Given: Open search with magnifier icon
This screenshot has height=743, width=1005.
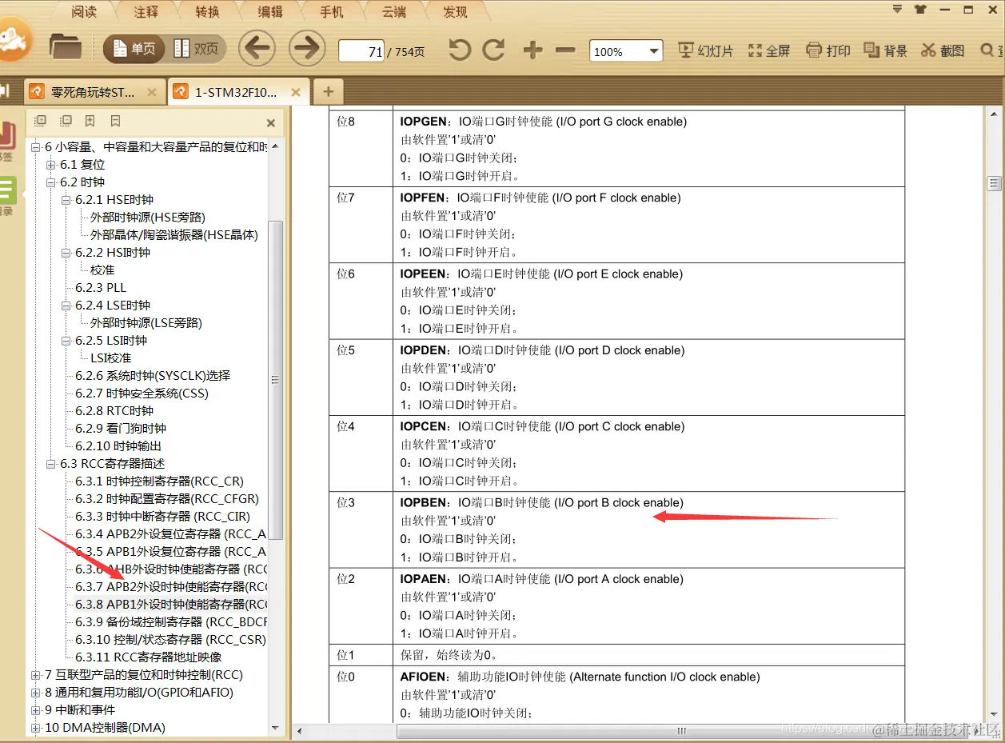Looking at the screenshot, I should tap(987, 50).
